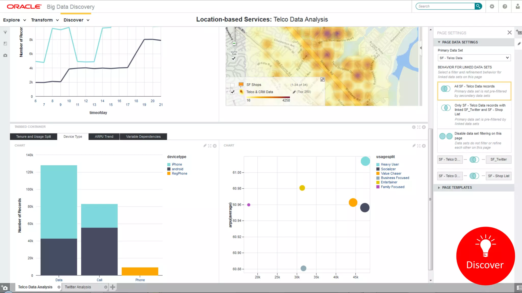
Task: Open the Transform menu dropdown
Action: [45, 20]
